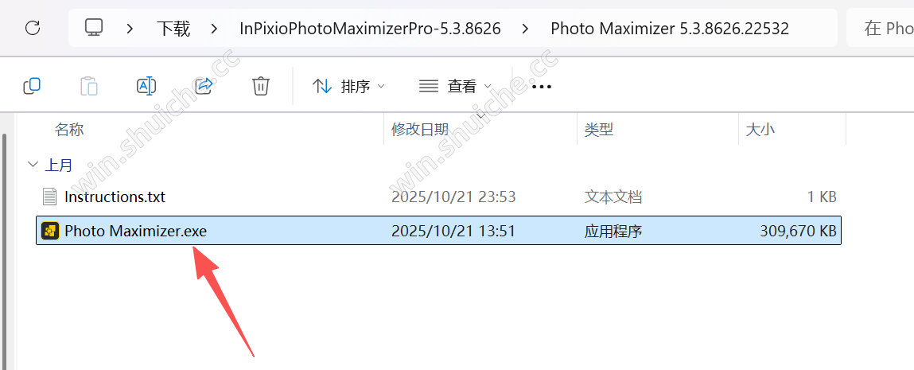Click the Instructions.txt document icon
The width and height of the screenshot is (914, 370).
point(50,197)
